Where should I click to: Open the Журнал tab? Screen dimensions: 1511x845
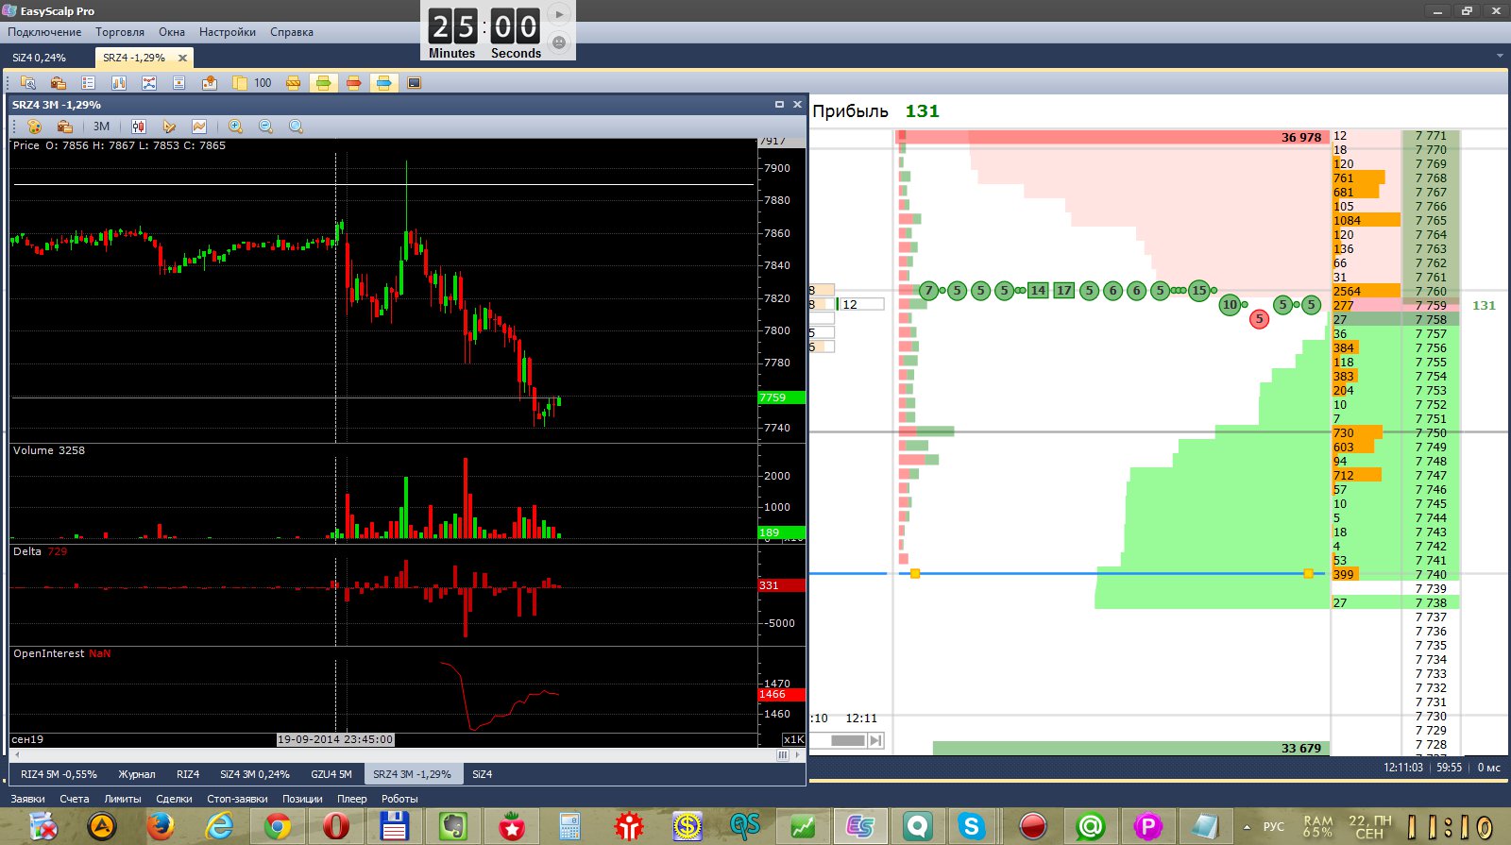pos(137,774)
